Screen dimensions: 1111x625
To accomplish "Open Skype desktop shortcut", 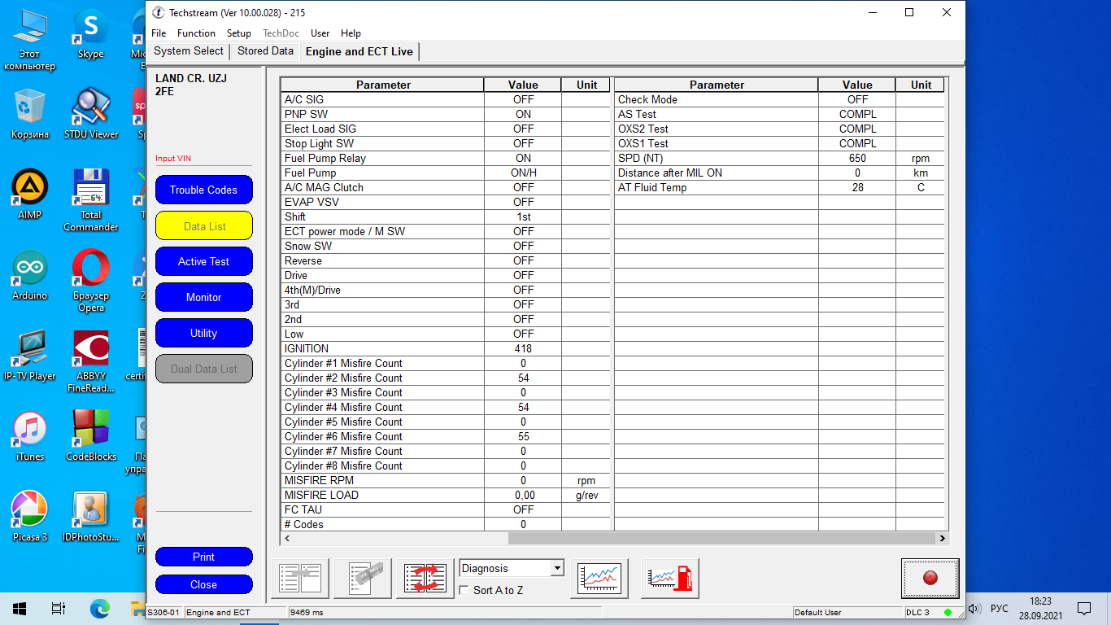I will pos(90,36).
